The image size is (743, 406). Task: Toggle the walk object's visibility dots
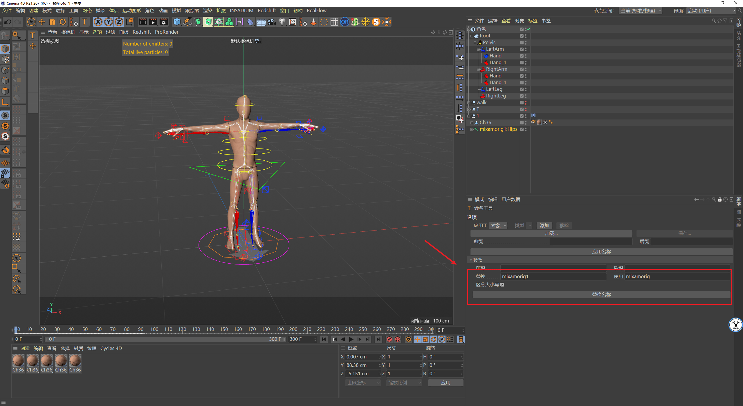526,103
